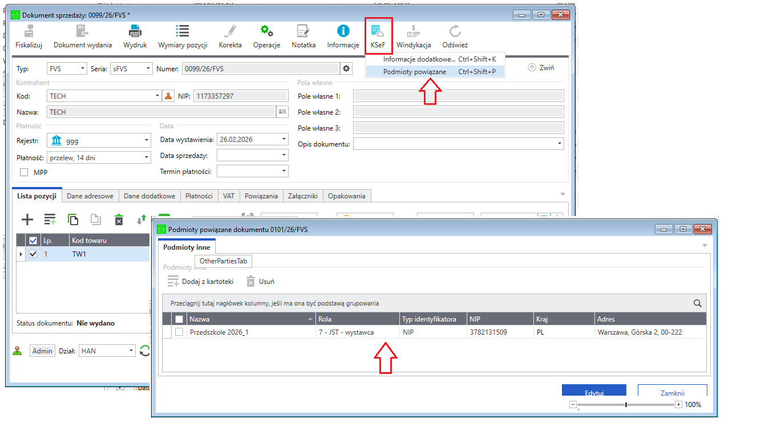Image resolution: width=757 pixels, height=423 pixels.
Task: Open the Notatka toolbar icon
Action: coord(303,32)
